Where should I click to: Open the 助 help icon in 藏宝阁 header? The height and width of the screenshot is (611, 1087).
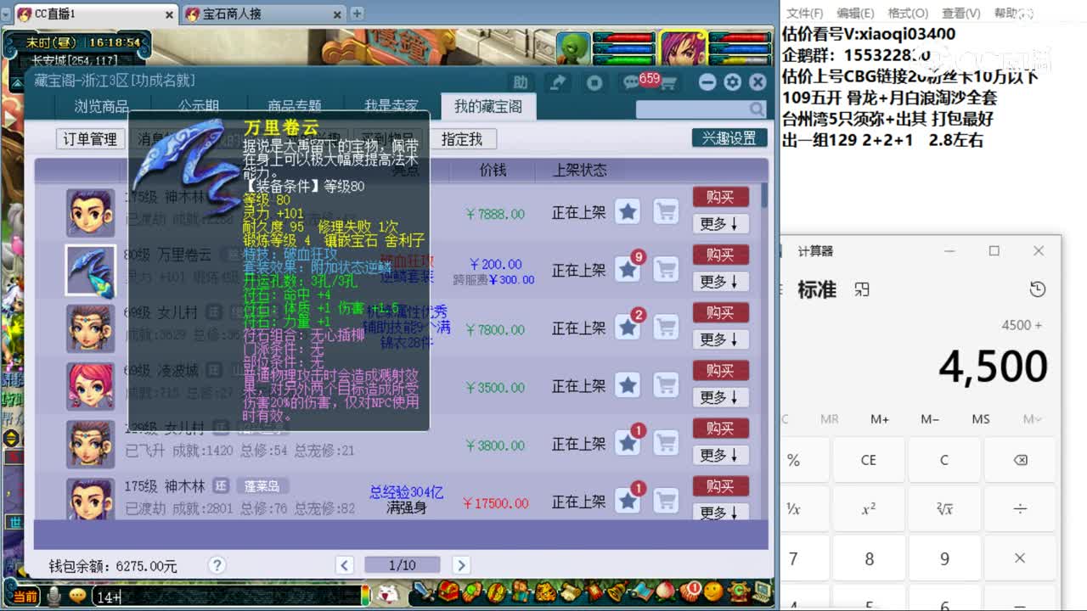click(519, 82)
